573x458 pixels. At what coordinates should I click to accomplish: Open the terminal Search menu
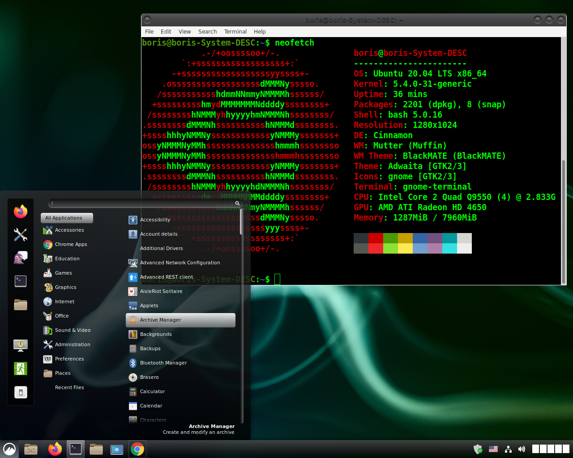[x=208, y=32]
